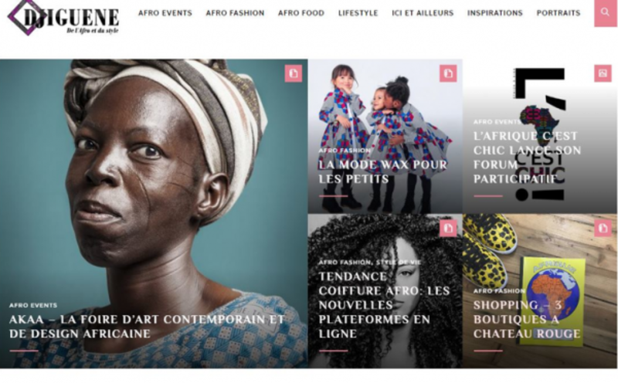Click the Djiguene logo
Screen dimensions: 618x383
coord(63,18)
